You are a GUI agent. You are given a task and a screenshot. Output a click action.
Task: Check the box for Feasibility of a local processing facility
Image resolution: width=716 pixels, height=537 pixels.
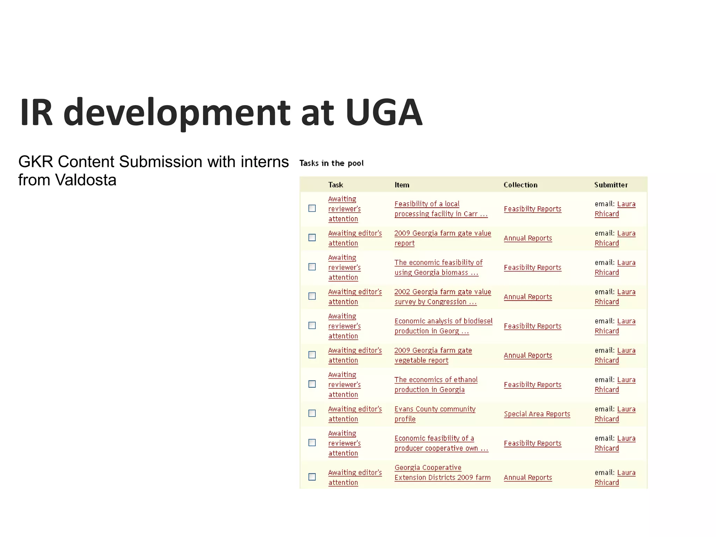pos(312,208)
